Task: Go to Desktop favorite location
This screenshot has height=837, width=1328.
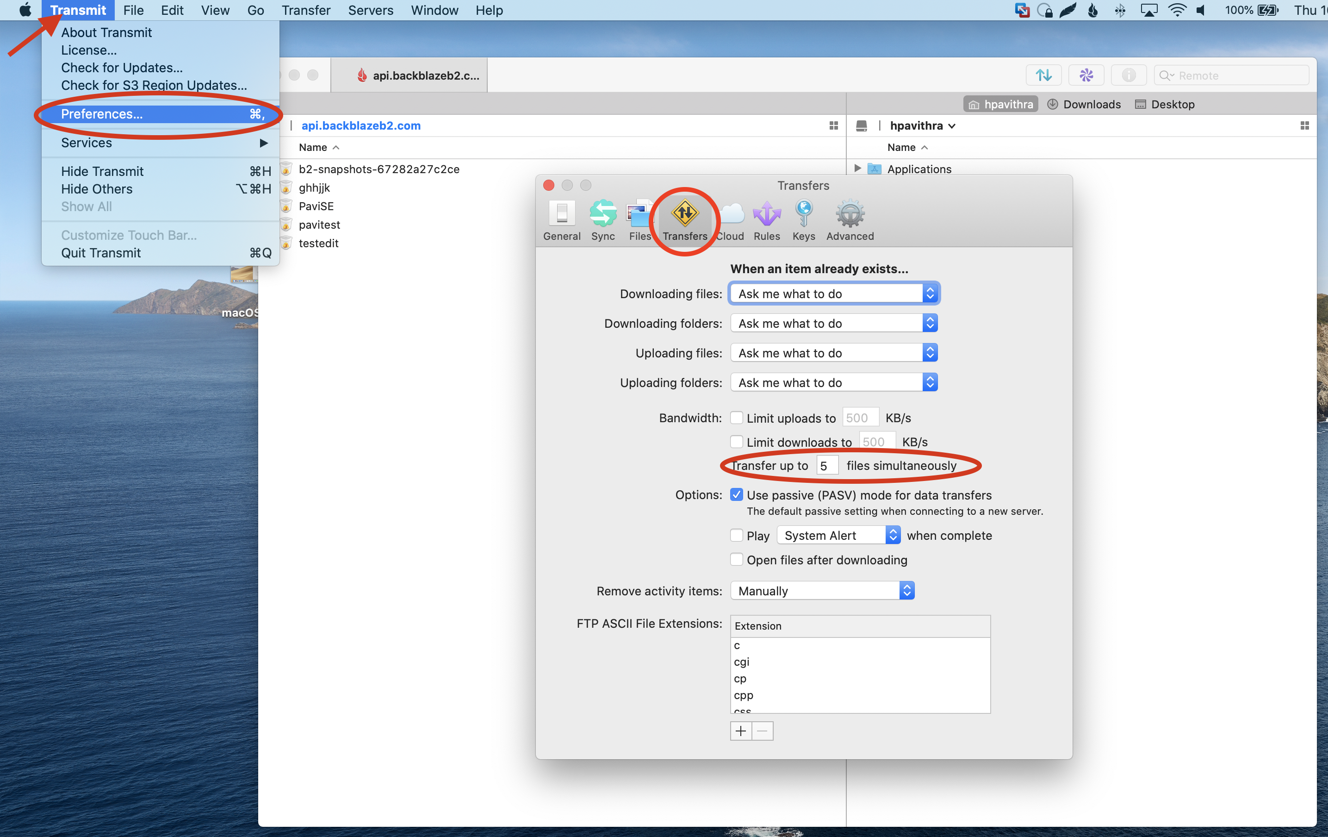Action: click(1165, 104)
